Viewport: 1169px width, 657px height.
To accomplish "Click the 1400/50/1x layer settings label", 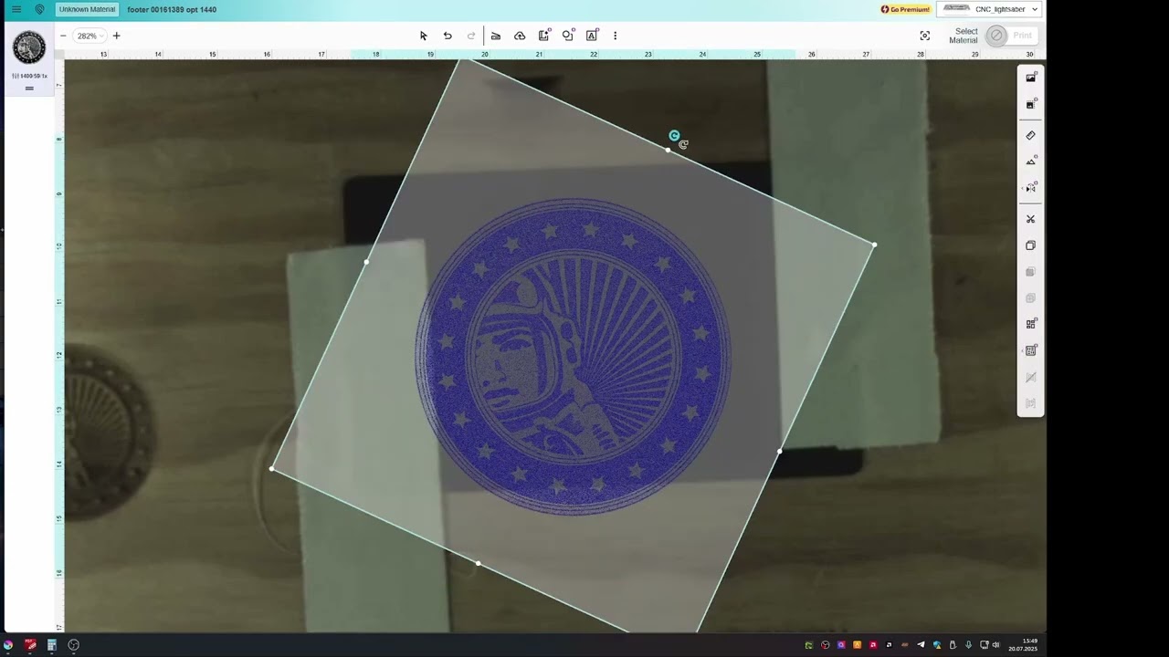I will pos(29,76).
